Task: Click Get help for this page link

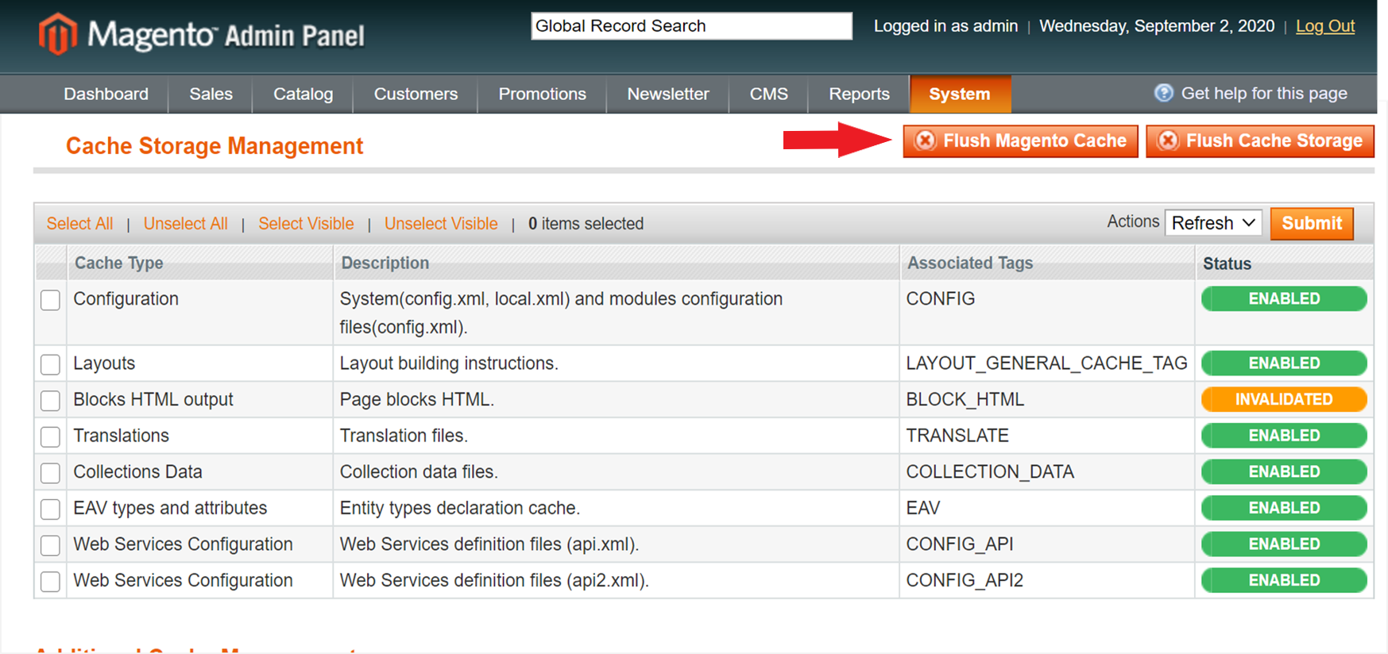Action: (1264, 93)
